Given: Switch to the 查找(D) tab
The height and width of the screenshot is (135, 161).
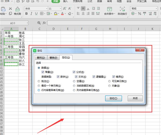Looking at the screenshot, I should [41, 58].
